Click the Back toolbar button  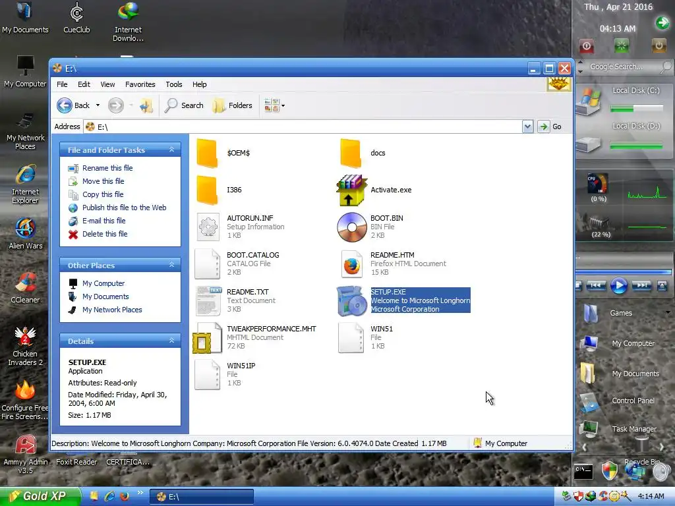(73, 105)
